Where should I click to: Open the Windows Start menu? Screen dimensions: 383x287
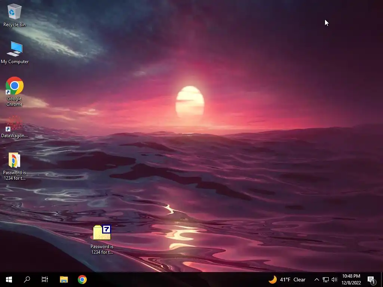click(x=9, y=280)
